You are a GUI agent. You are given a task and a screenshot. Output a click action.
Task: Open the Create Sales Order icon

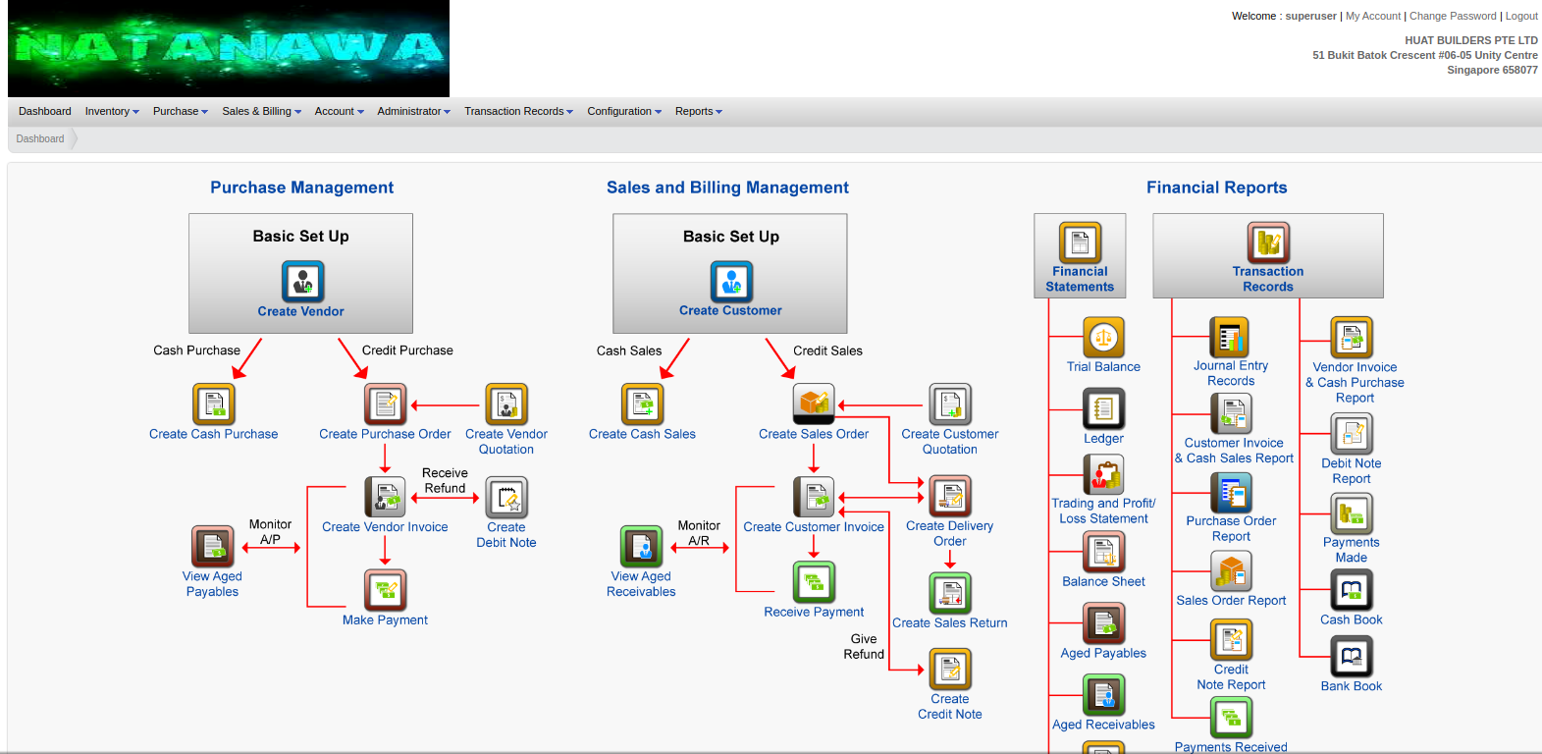[x=813, y=404]
